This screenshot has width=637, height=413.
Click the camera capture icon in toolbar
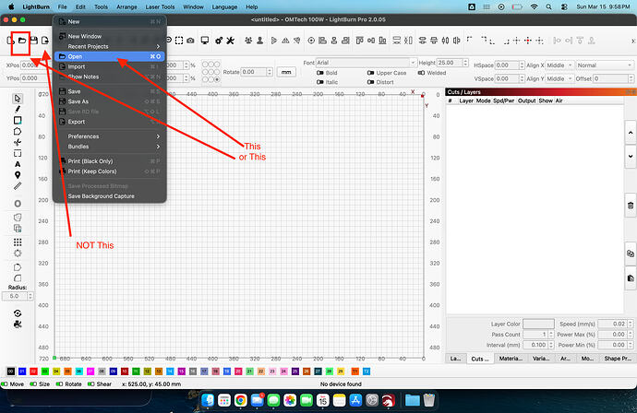(190, 41)
